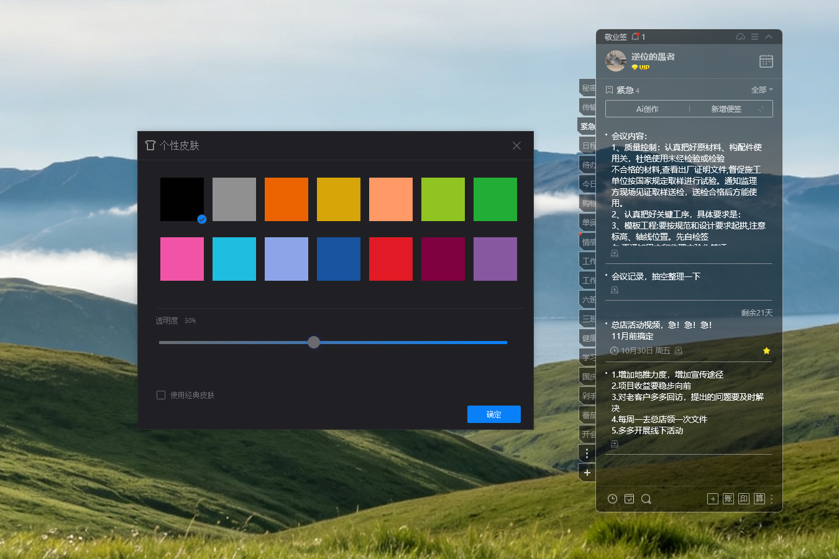Open the three-dot more categories side tab
This screenshot has height=559, width=839.
587,453
